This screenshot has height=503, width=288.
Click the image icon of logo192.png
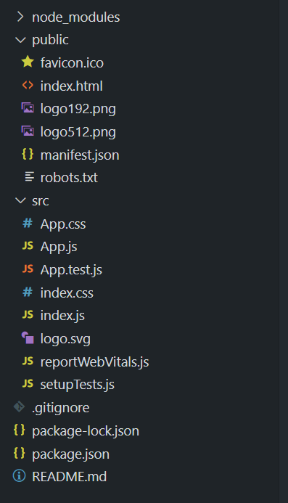coord(28,108)
